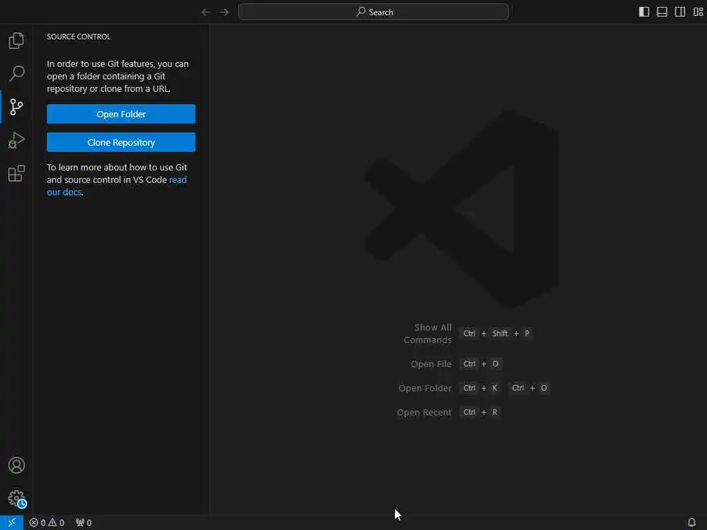Screen dimensions: 707x530
Task: Go forward with the right arrow
Action: [x=224, y=12]
